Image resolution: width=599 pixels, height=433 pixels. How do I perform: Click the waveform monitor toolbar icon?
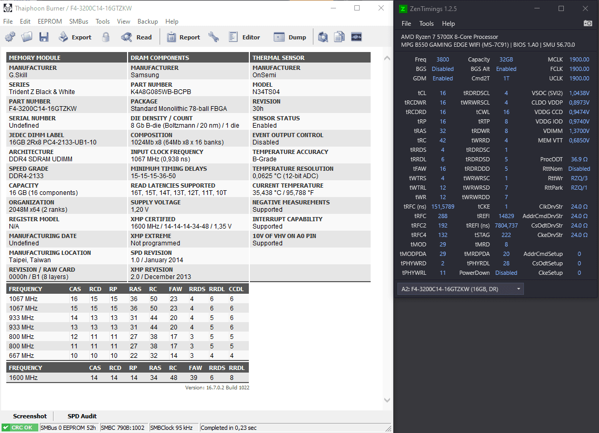(356, 37)
